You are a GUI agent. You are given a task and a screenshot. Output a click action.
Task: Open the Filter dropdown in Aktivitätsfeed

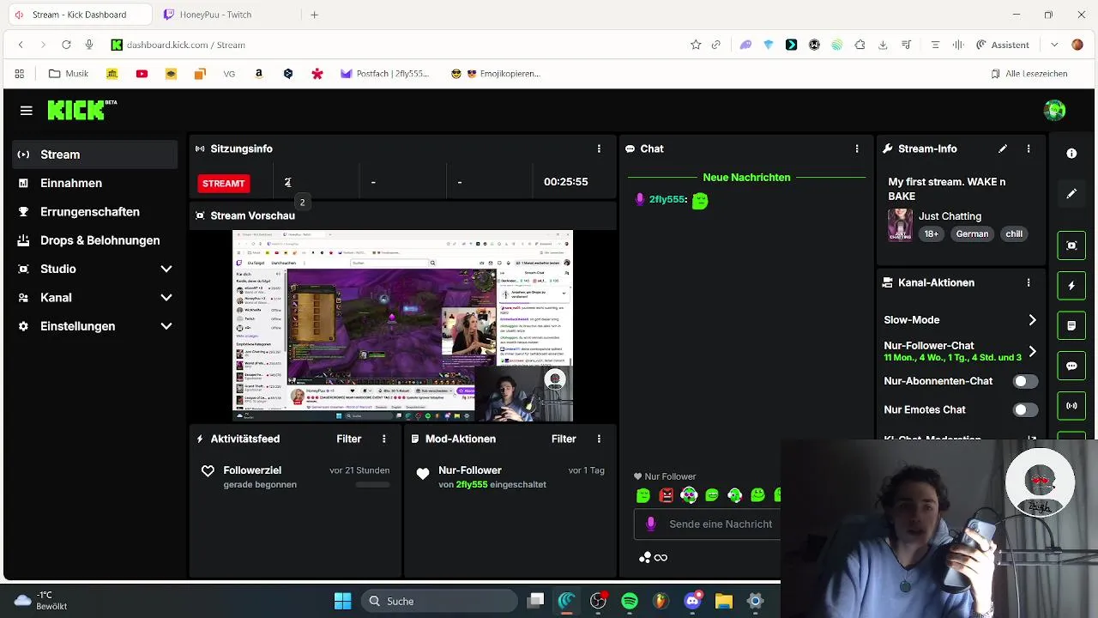click(348, 439)
